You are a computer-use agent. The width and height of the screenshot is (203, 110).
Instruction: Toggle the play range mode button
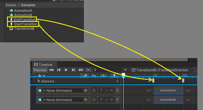coord(88,70)
